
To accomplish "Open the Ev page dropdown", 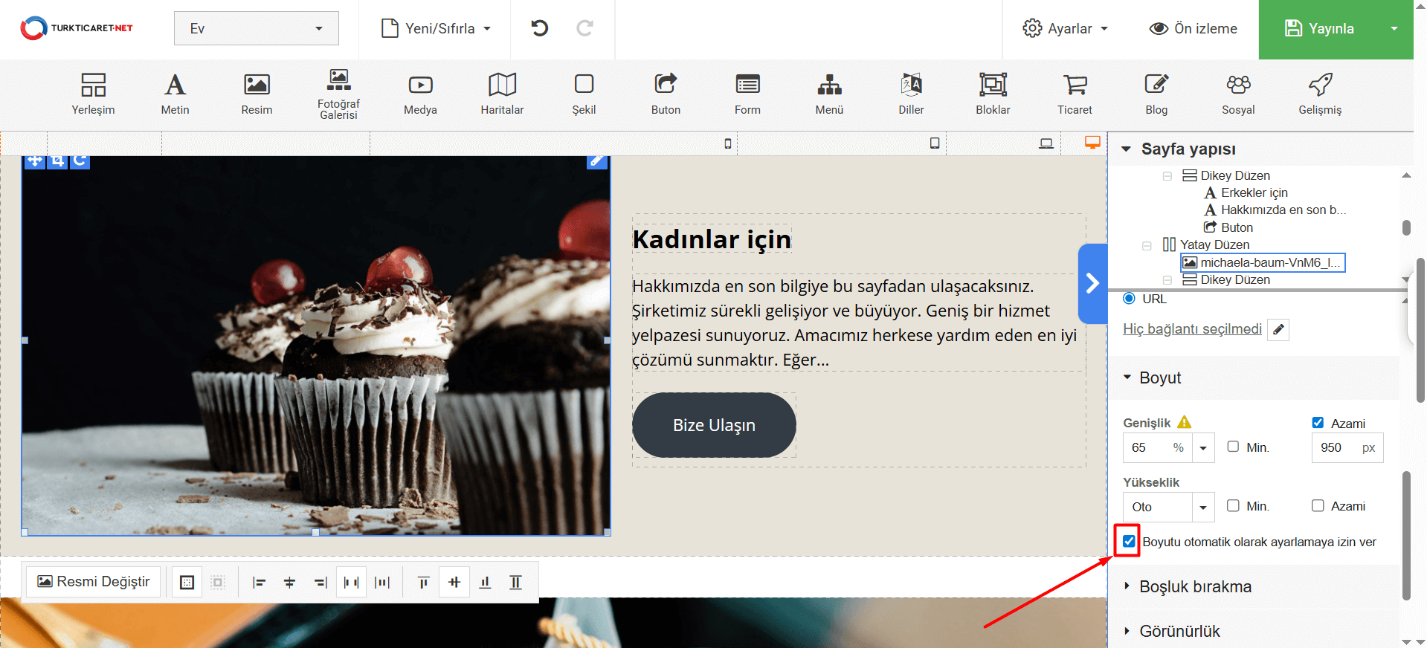I will point(257,28).
